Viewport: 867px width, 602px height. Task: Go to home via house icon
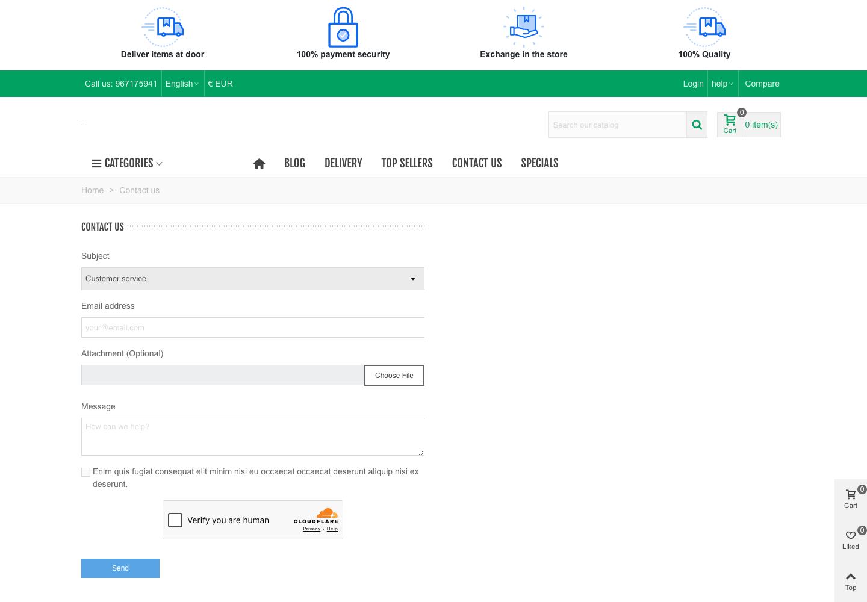click(259, 163)
